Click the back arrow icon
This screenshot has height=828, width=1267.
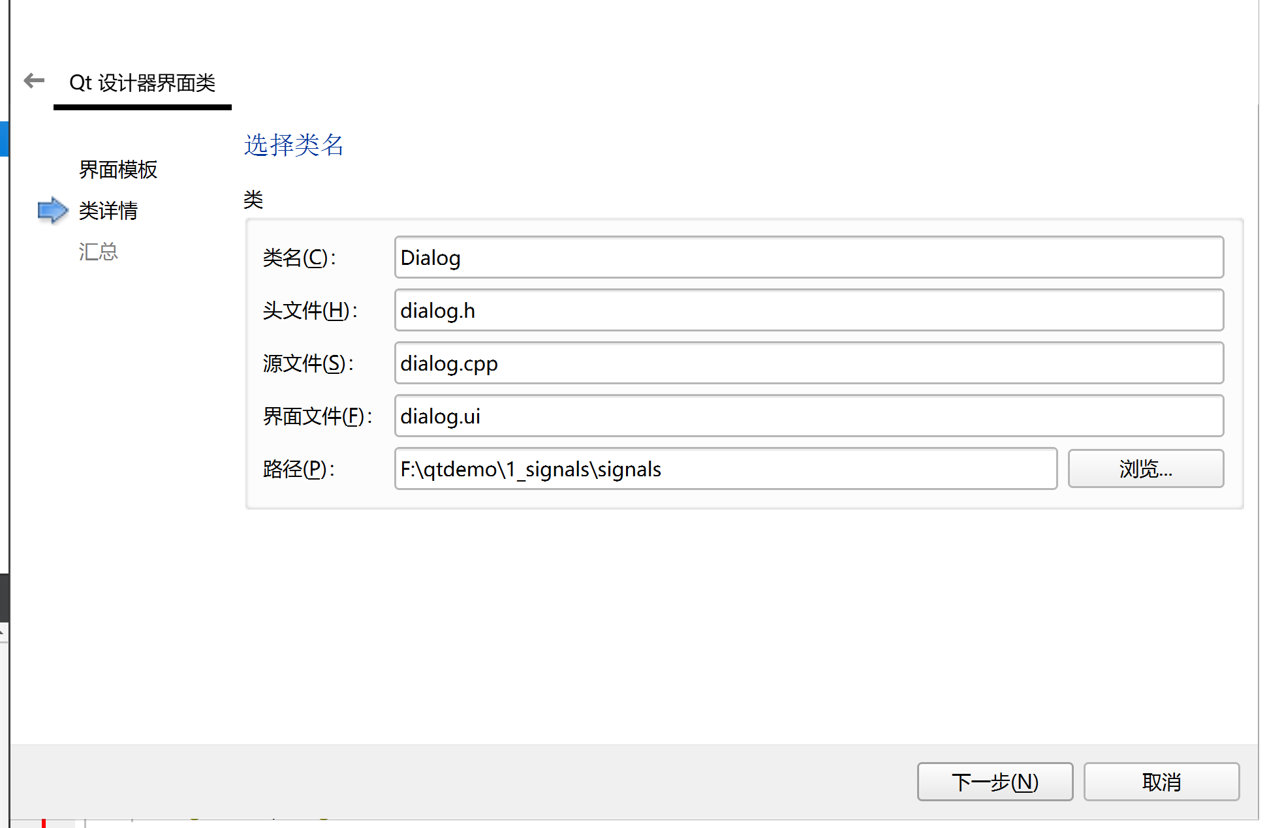click(x=34, y=81)
